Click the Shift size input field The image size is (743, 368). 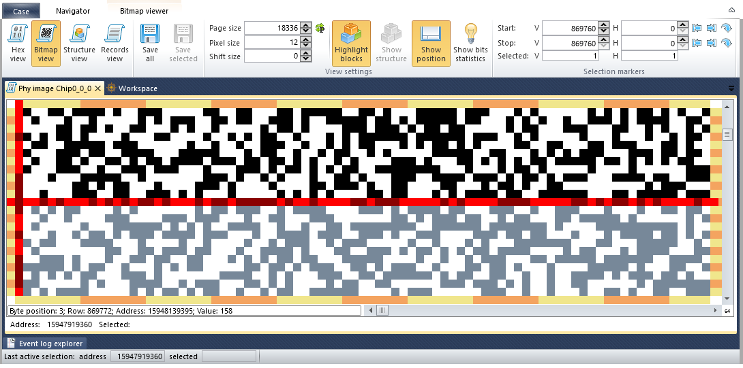(273, 56)
